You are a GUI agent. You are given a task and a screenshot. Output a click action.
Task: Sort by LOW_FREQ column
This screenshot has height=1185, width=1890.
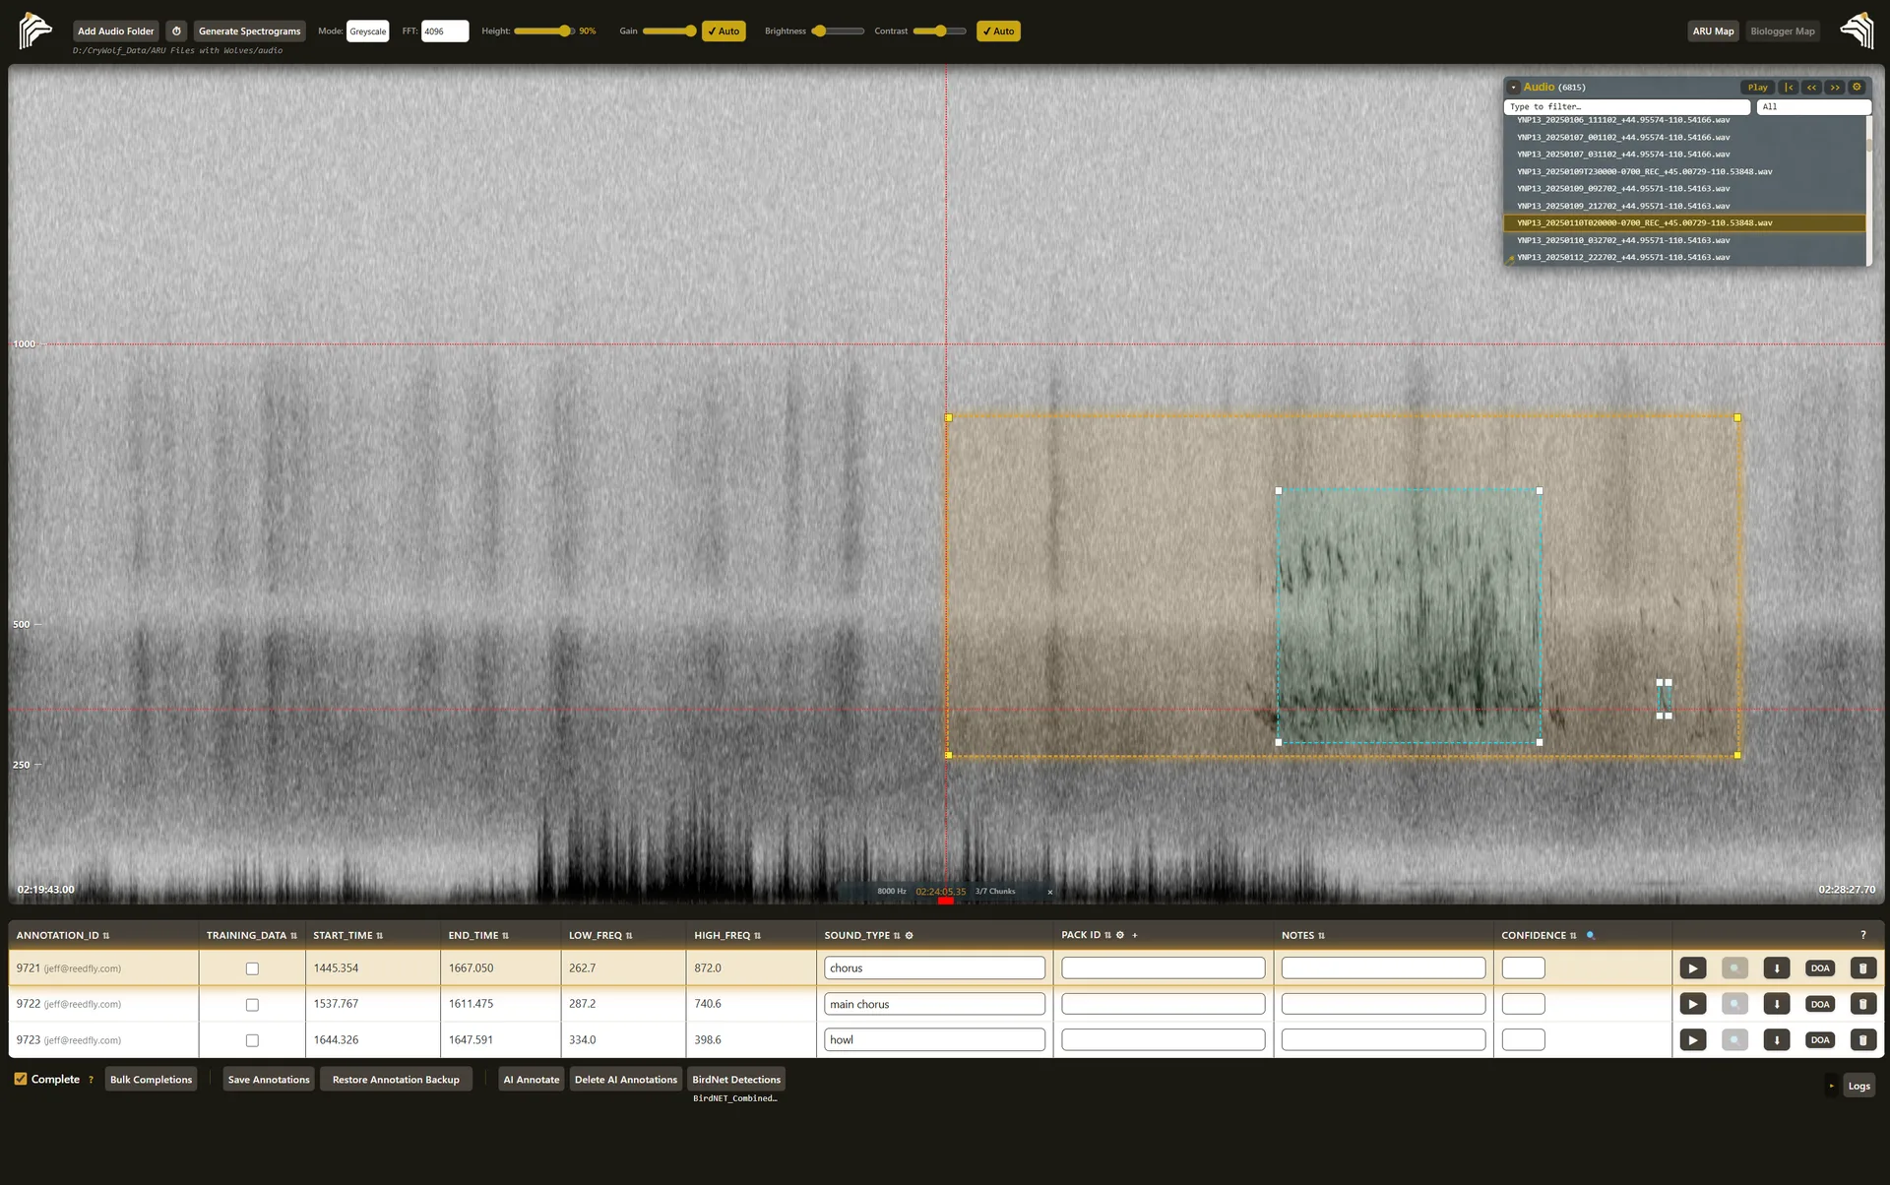coord(600,935)
